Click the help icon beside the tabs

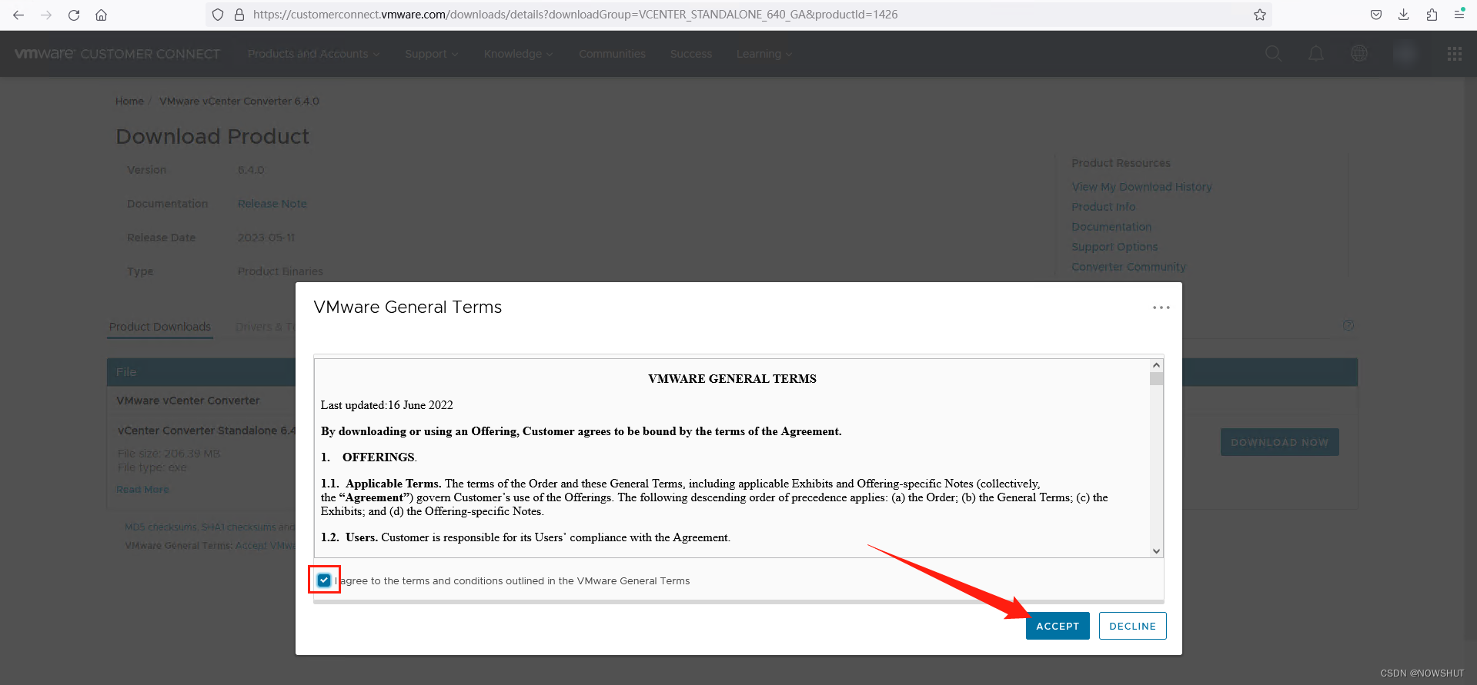[x=1348, y=325]
